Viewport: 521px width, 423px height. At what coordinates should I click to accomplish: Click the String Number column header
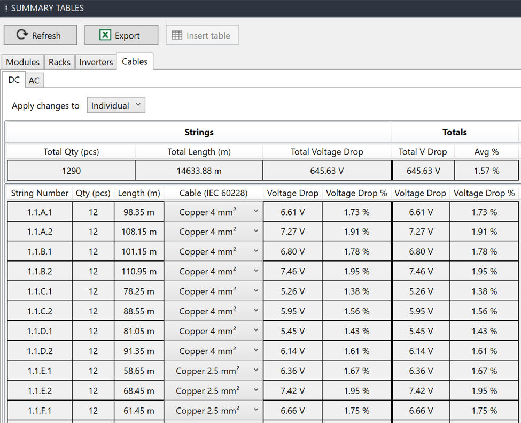pyautogui.click(x=40, y=193)
